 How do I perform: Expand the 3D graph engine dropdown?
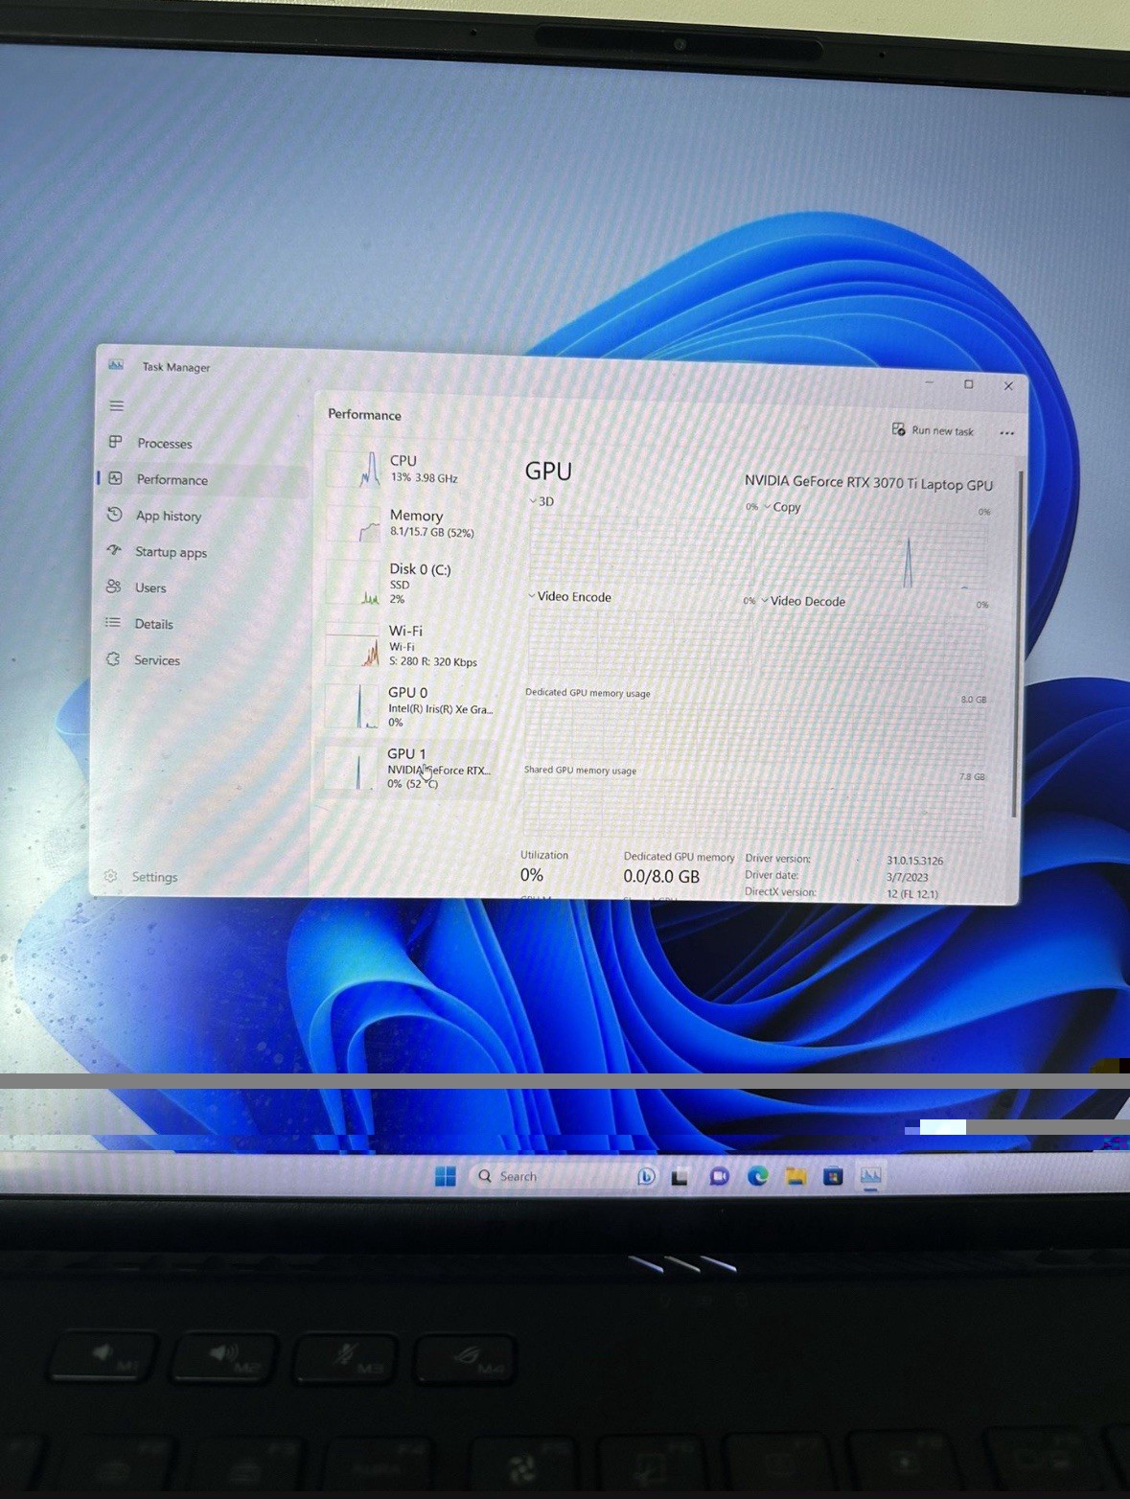point(533,500)
